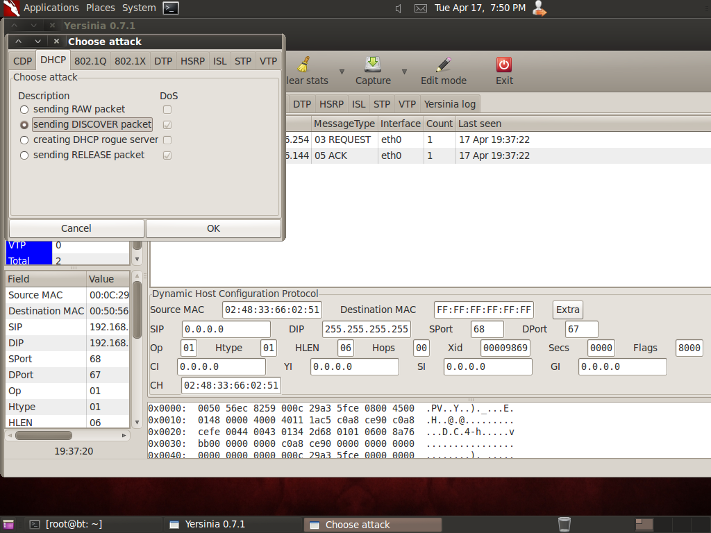The height and width of the screenshot is (533, 711).
Task: Open Yersinia log tab in main window
Action: [450, 104]
